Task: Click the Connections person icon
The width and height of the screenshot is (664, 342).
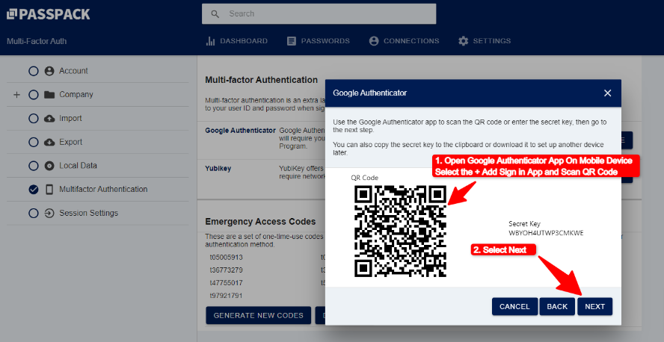Action: [x=374, y=41]
